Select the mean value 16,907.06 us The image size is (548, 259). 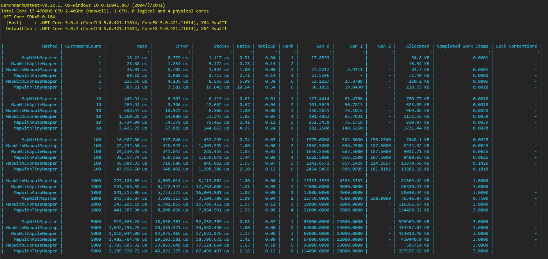point(132,140)
